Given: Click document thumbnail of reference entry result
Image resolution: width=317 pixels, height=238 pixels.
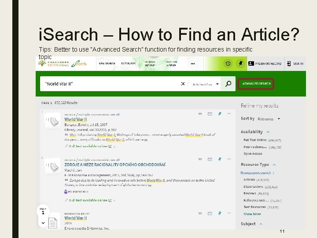Looking at the screenshot, I should (53, 223).
